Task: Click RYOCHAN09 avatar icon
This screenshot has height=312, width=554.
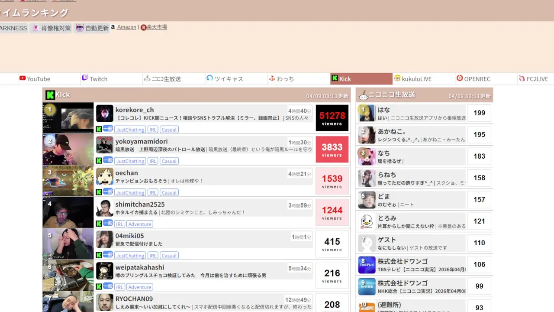Action: (x=105, y=302)
